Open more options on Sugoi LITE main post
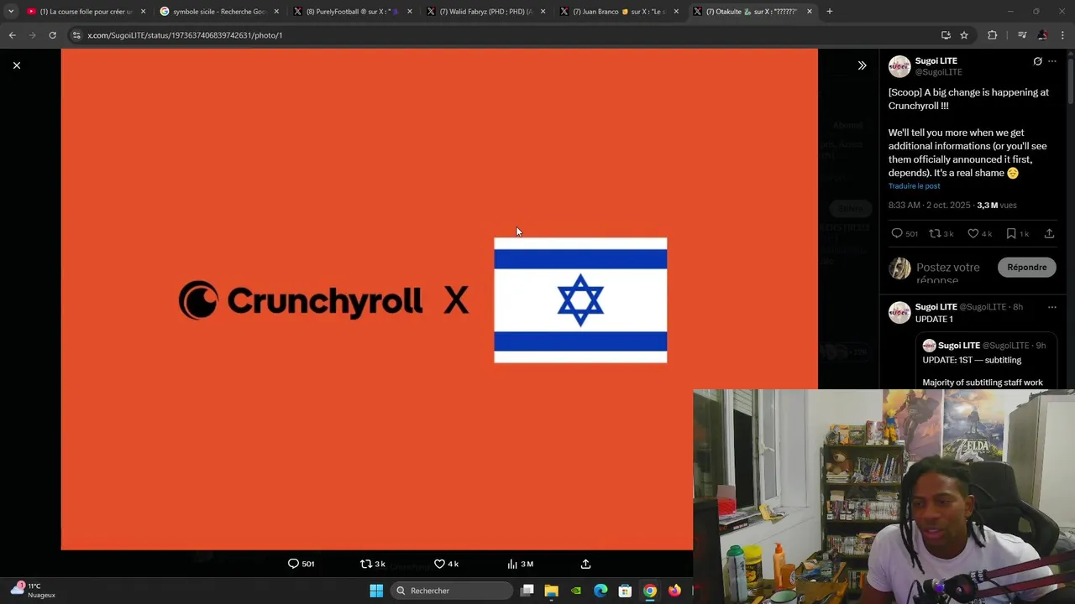The height and width of the screenshot is (604, 1075). (x=1052, y=61)
